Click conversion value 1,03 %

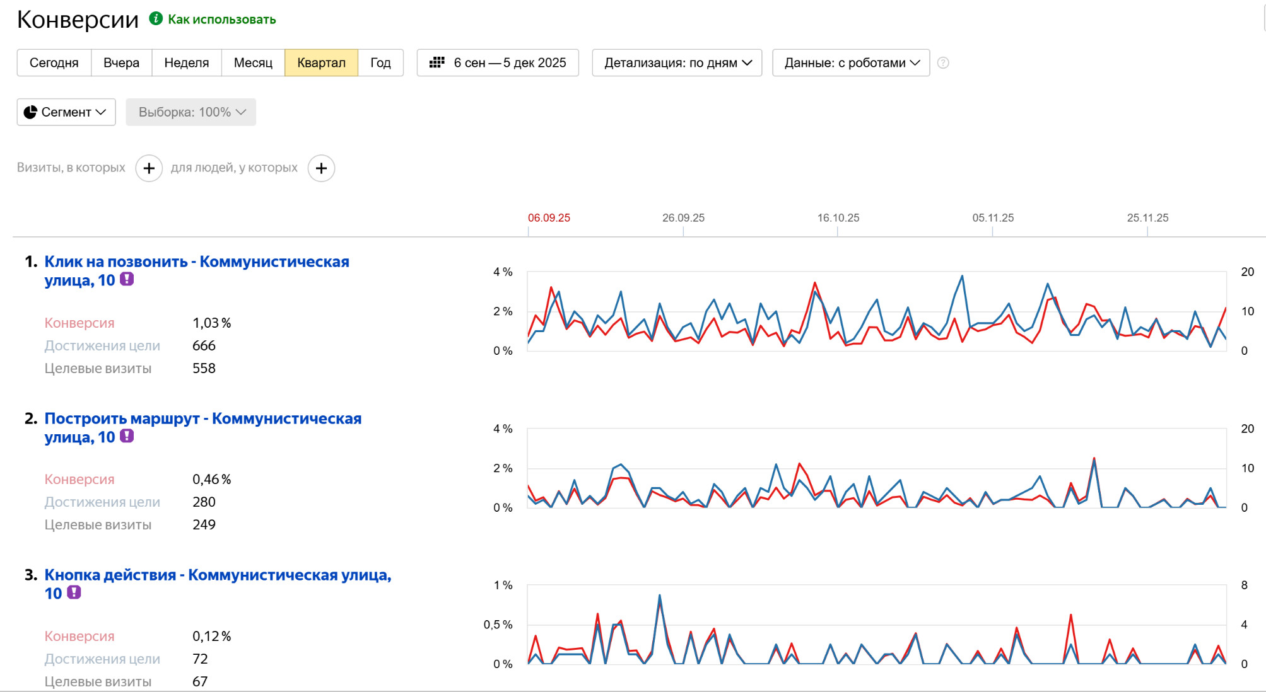click(212, 323)
